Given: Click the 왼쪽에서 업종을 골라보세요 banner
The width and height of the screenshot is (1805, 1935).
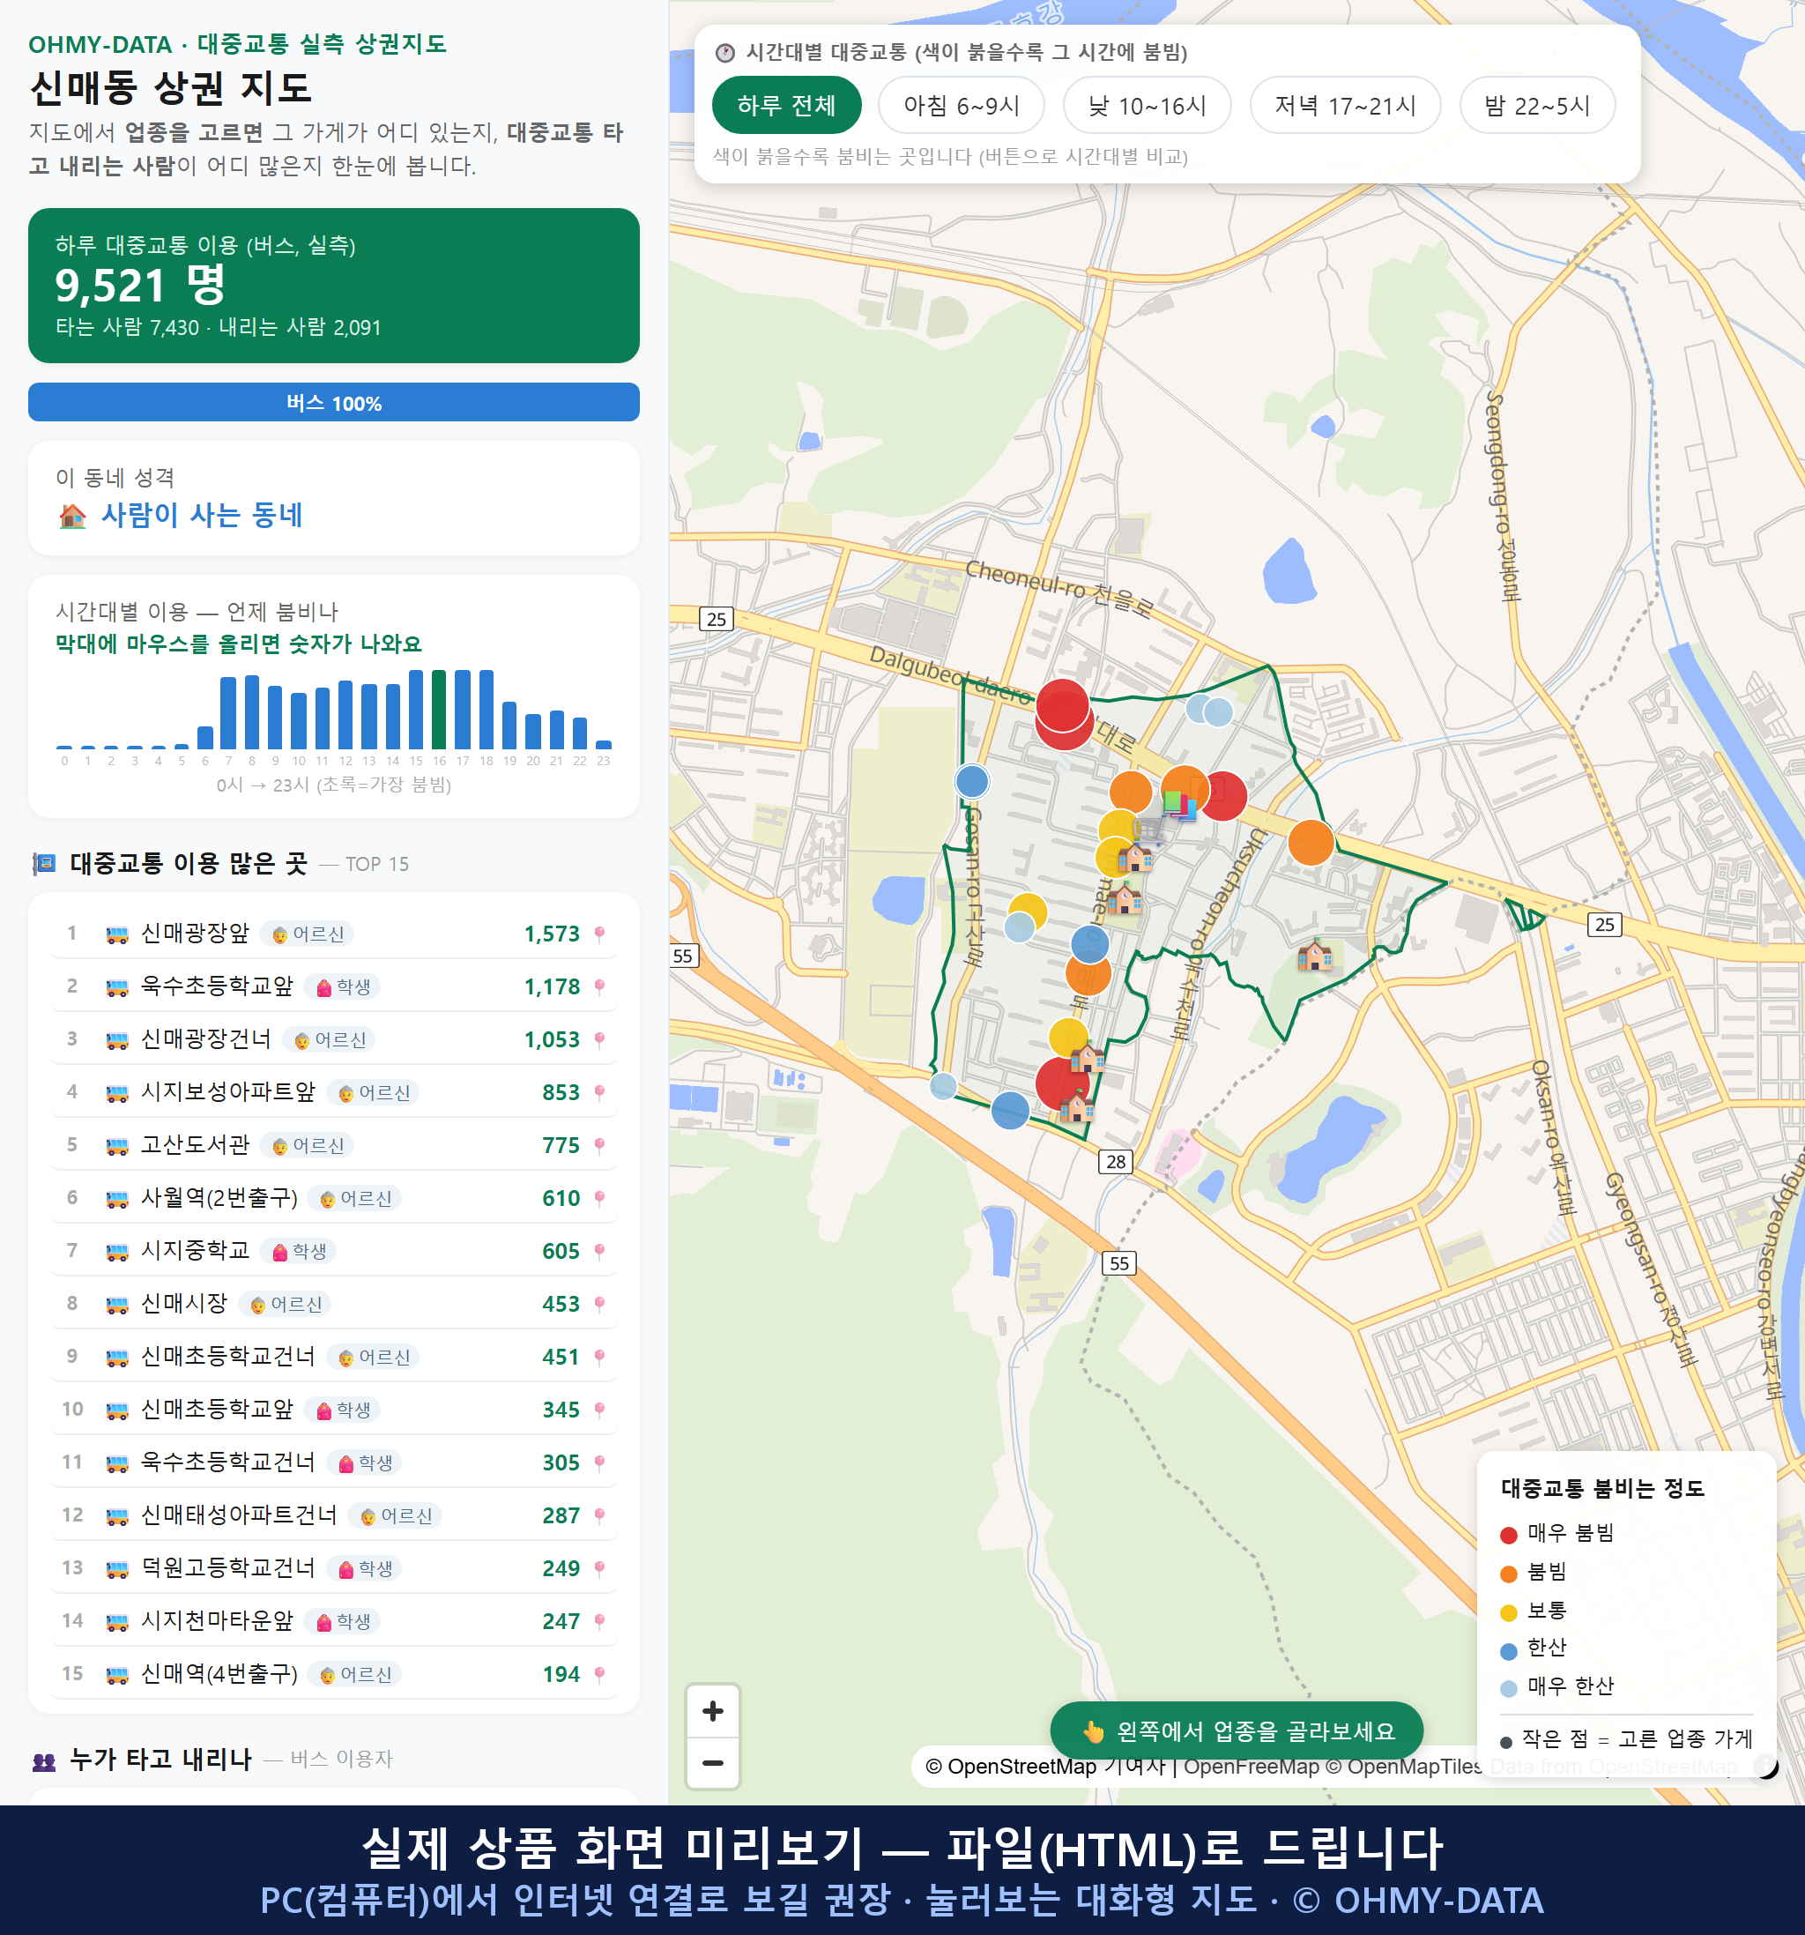Looking at the screenshot, I should (x=1236, y=1730).
